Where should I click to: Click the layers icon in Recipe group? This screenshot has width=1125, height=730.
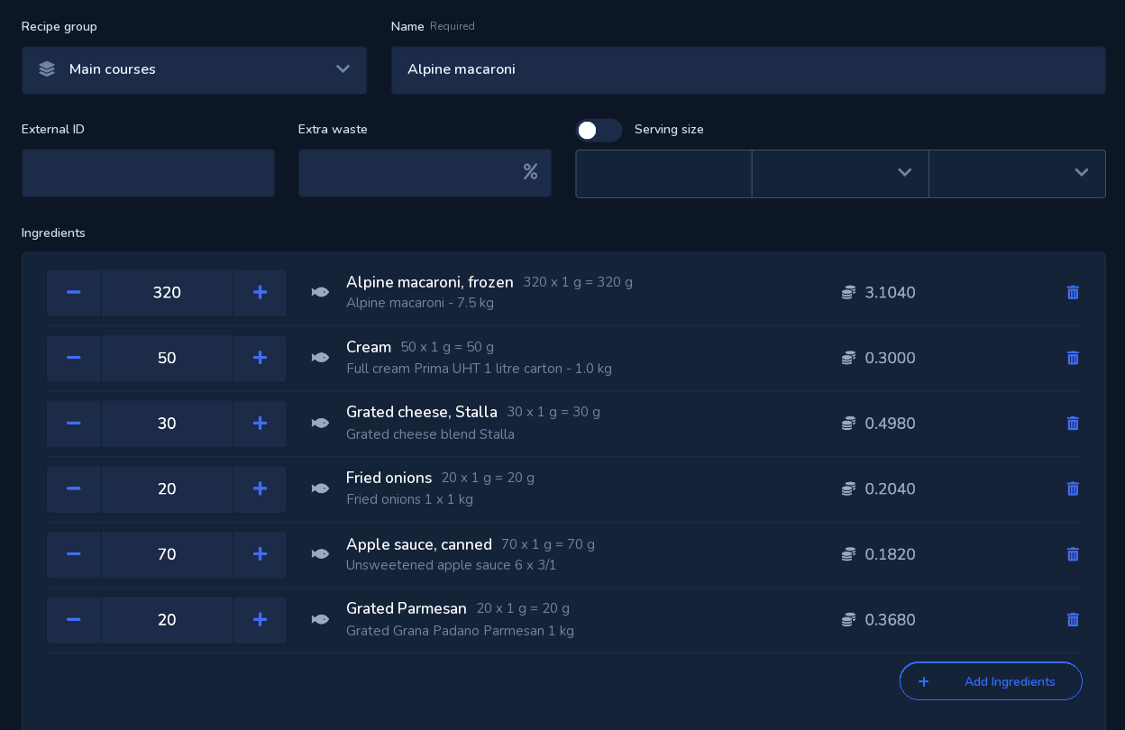click(47, 69)
